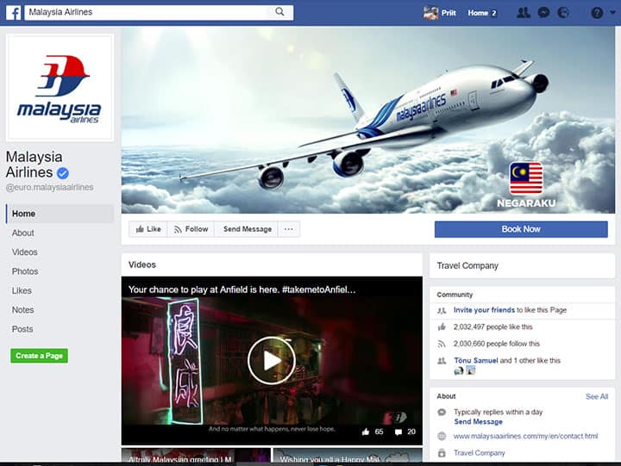Viewport: 621px width, 466px height.
Task: Click the Travel Company category icon
Action: (442, 453)
